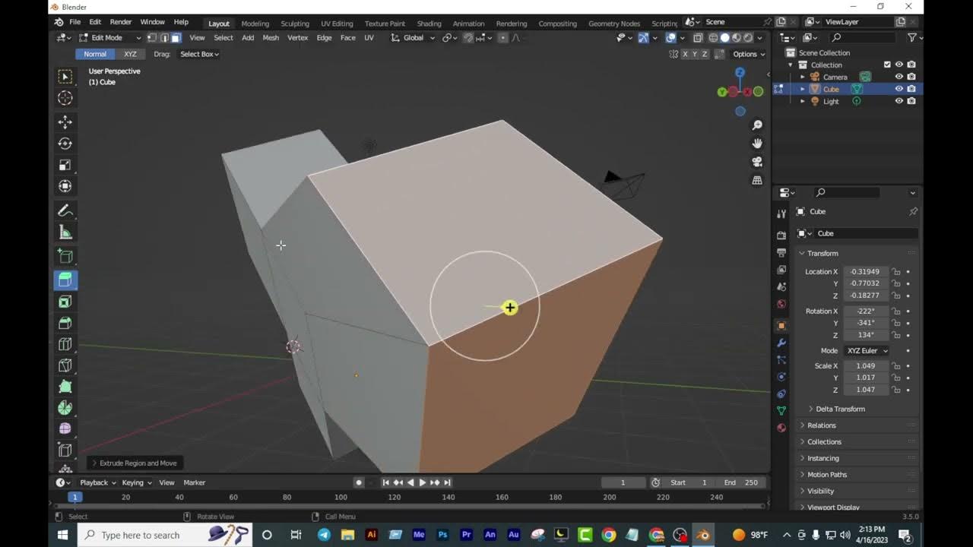Click the blue Z axis gizmo
973x547 pixels.
740,73
